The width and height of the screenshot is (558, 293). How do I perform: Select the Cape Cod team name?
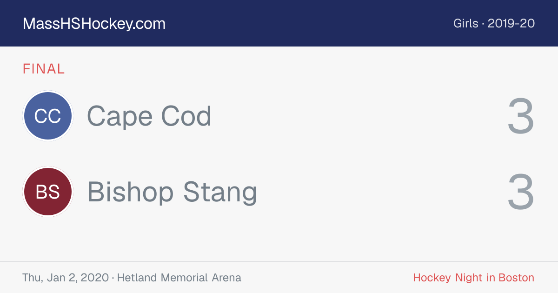[x=149, y=116]
